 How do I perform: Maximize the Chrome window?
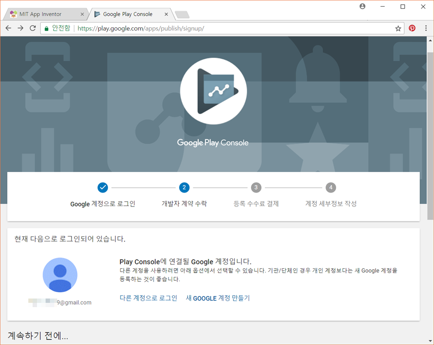pos(403,6)
